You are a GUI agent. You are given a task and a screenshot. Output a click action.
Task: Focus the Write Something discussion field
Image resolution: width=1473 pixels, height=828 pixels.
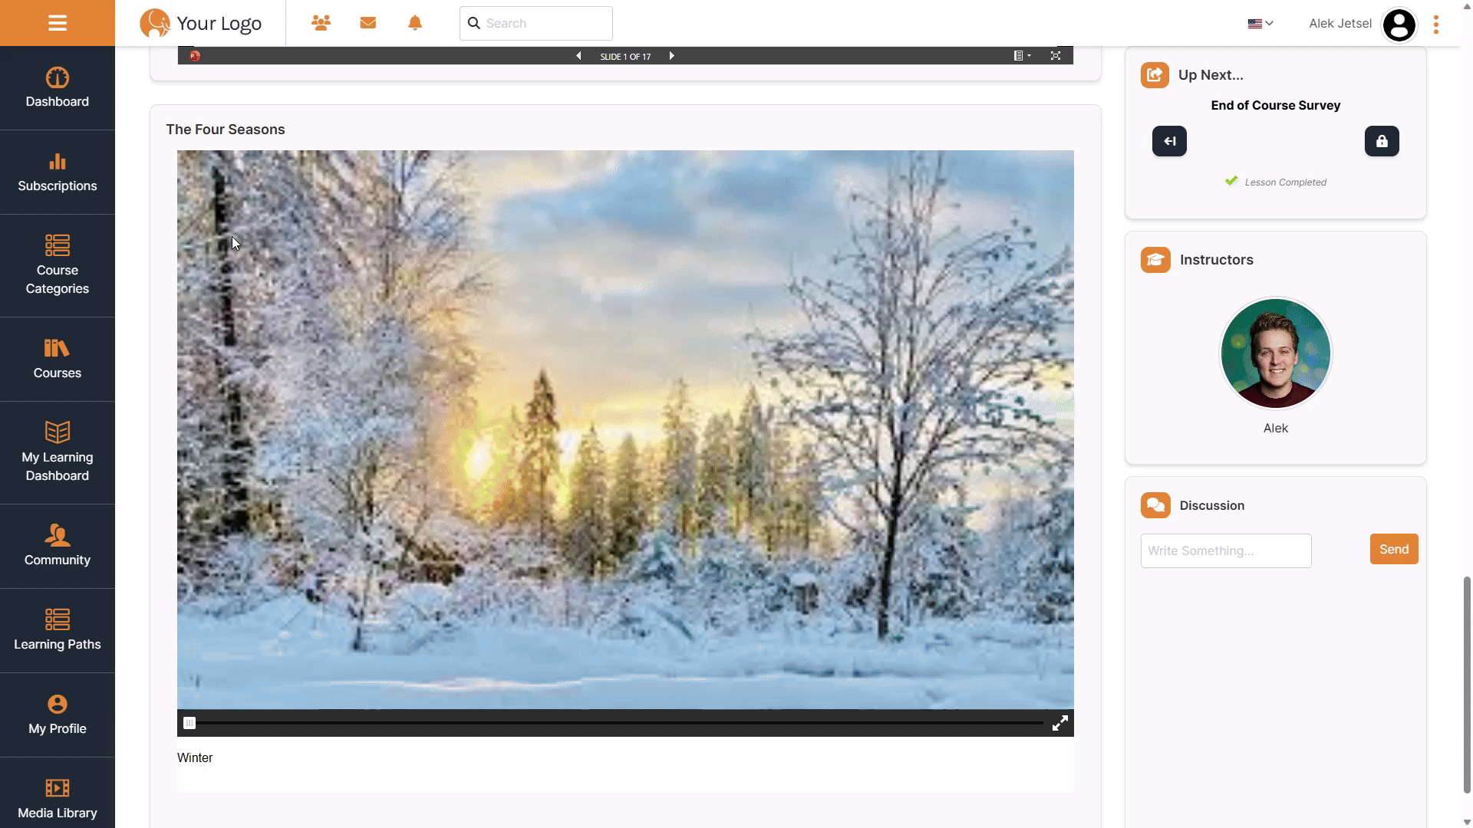1226,550
